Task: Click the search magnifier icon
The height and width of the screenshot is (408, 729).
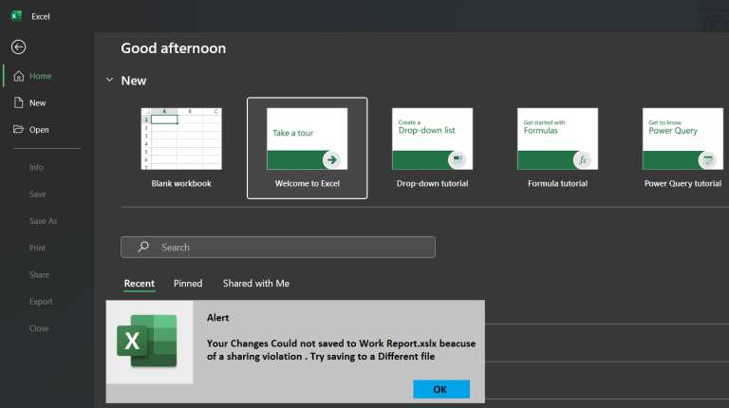Action: tap(143, 247)
